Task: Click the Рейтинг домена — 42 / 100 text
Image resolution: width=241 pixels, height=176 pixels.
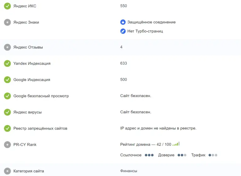Action: tap(146, 145)
